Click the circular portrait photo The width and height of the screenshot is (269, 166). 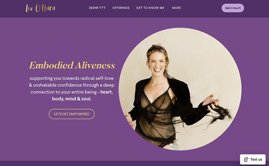[180, 89]
